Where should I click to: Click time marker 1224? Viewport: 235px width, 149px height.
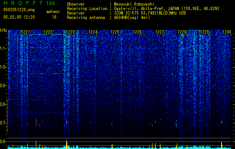[x=93, y=32]
